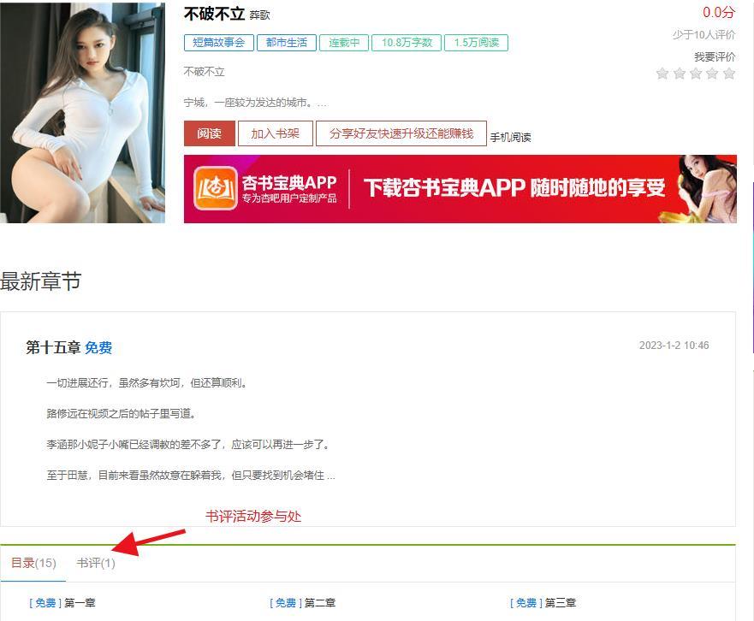Viewport: 754px width, 621px height.
Task: Open the 第十五章 latest chapter title
Action: (53, 347)
